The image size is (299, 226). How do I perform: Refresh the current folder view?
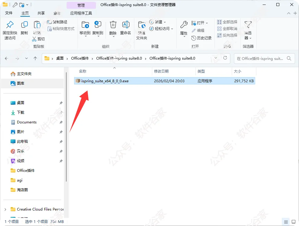click(225, 58)
